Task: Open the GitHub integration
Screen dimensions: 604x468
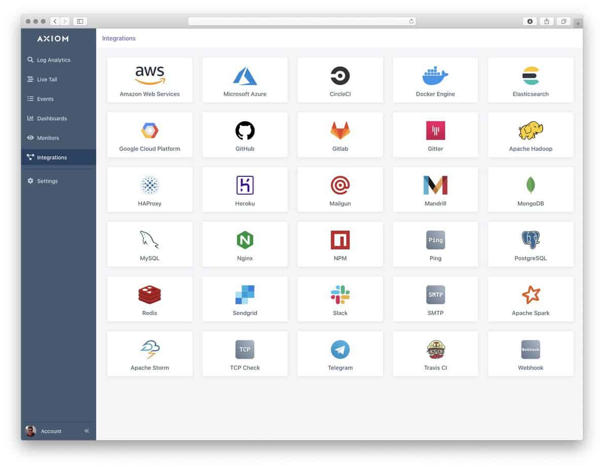Action: tap(244, 135)
